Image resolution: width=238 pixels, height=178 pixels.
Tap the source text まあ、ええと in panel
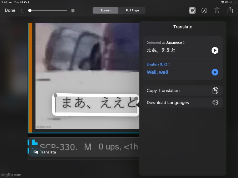click(161, 50)
